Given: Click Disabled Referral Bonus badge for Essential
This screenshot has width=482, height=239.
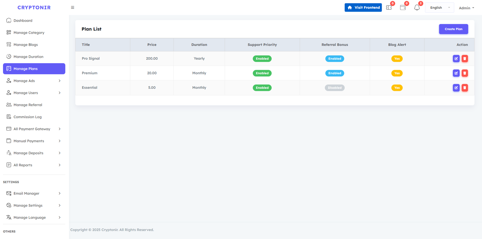Looking at the screenshot, I should coord(334,88).
